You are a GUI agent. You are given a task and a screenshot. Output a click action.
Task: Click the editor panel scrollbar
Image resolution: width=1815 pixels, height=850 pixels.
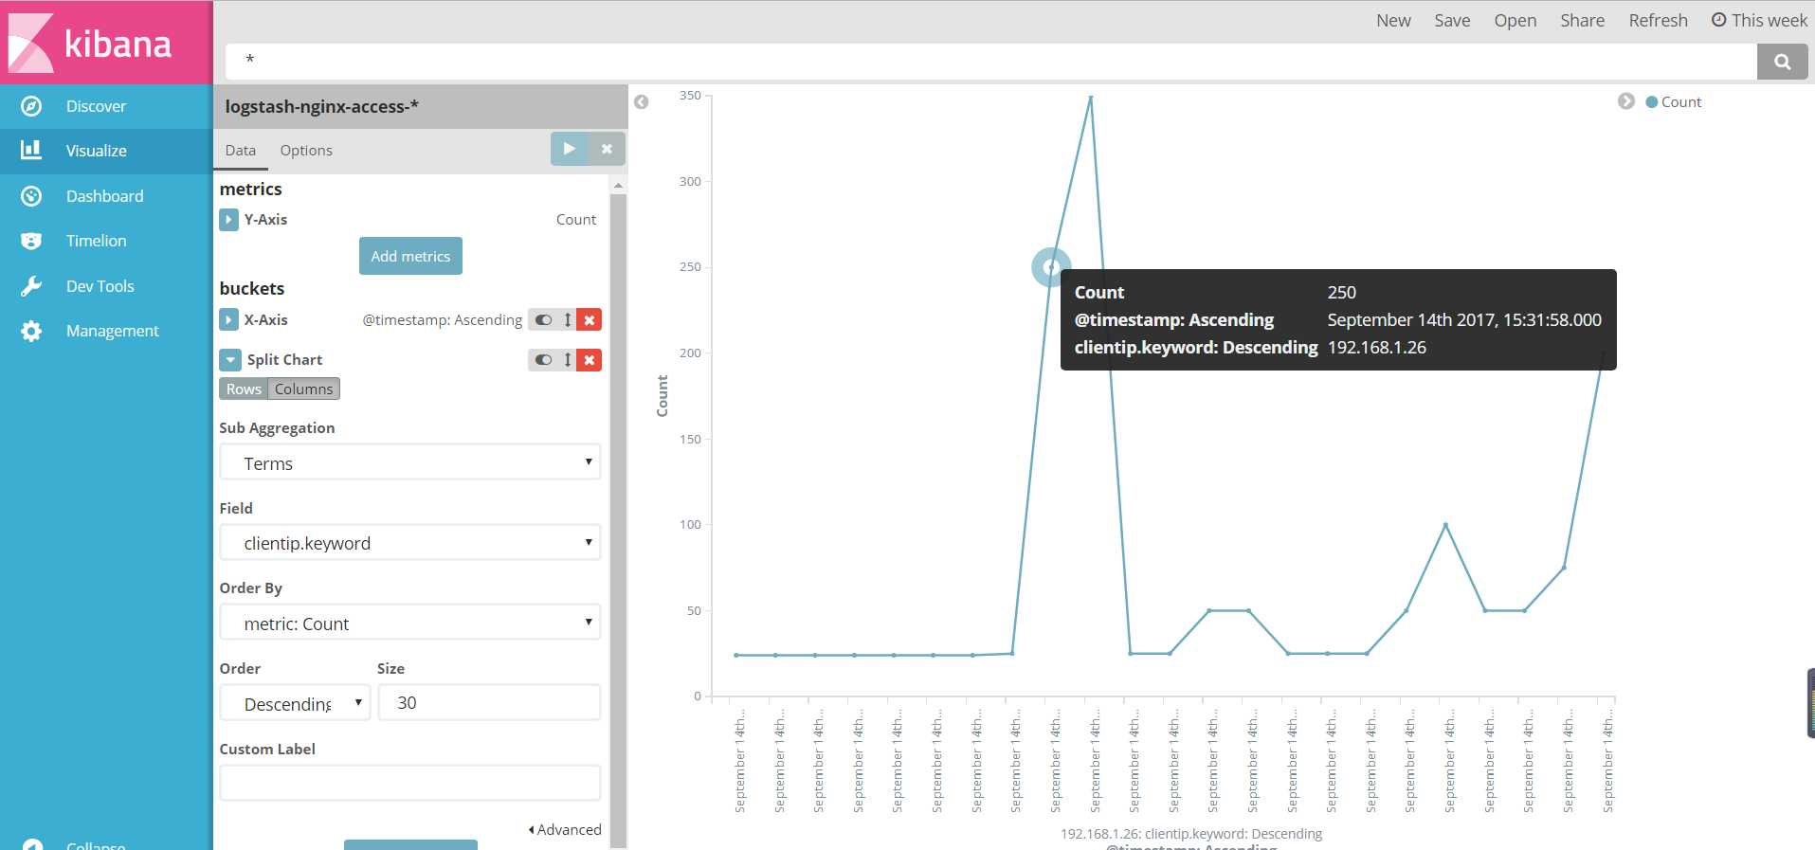coord(618,521)
